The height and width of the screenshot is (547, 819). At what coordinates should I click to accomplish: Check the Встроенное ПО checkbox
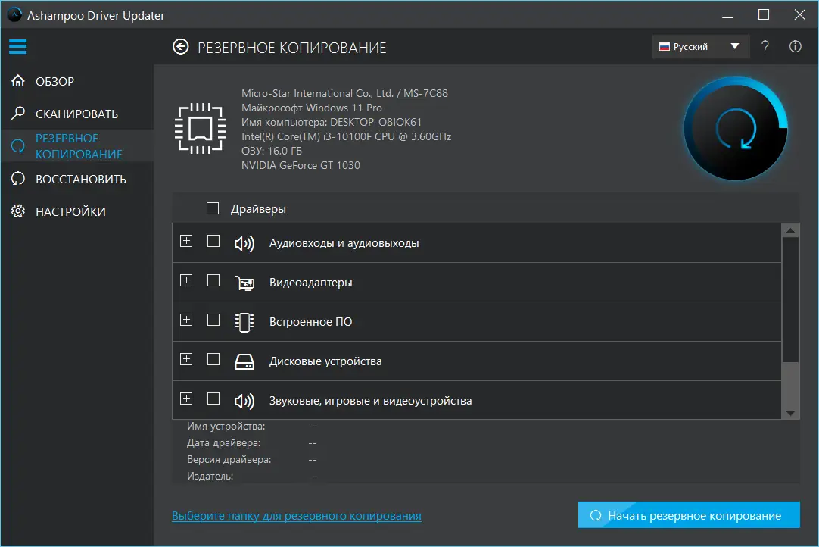(213, 320)
